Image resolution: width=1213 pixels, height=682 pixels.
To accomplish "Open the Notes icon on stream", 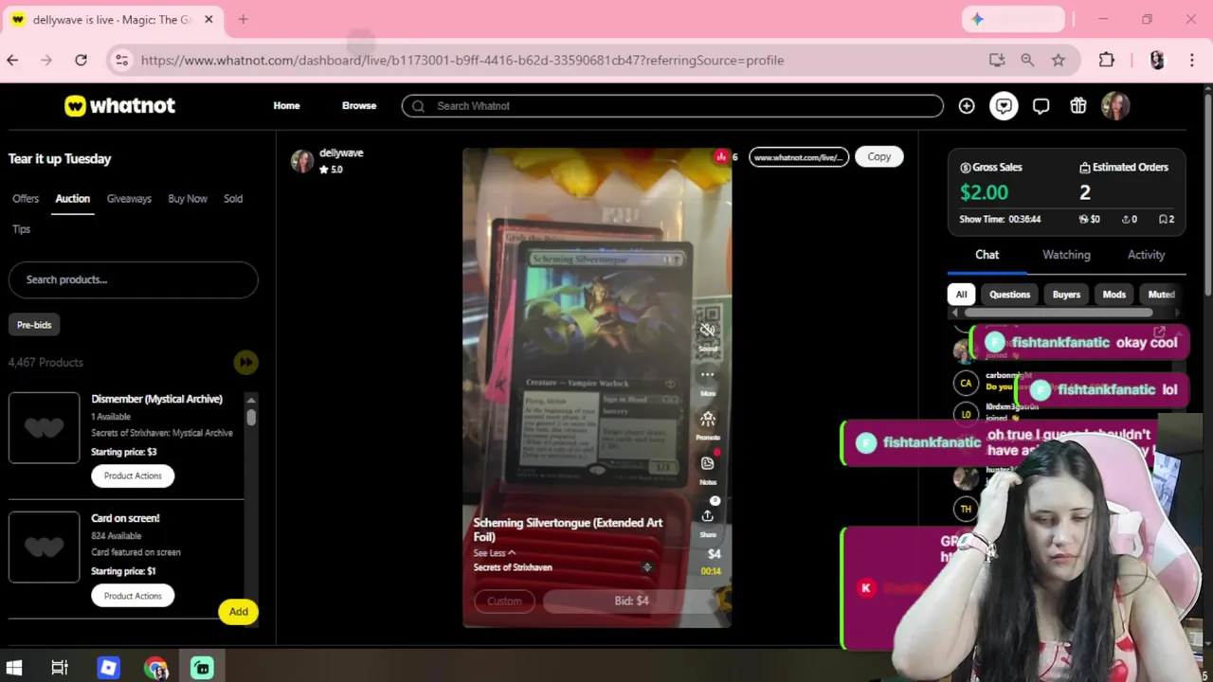I will click(x=708, y=464).
